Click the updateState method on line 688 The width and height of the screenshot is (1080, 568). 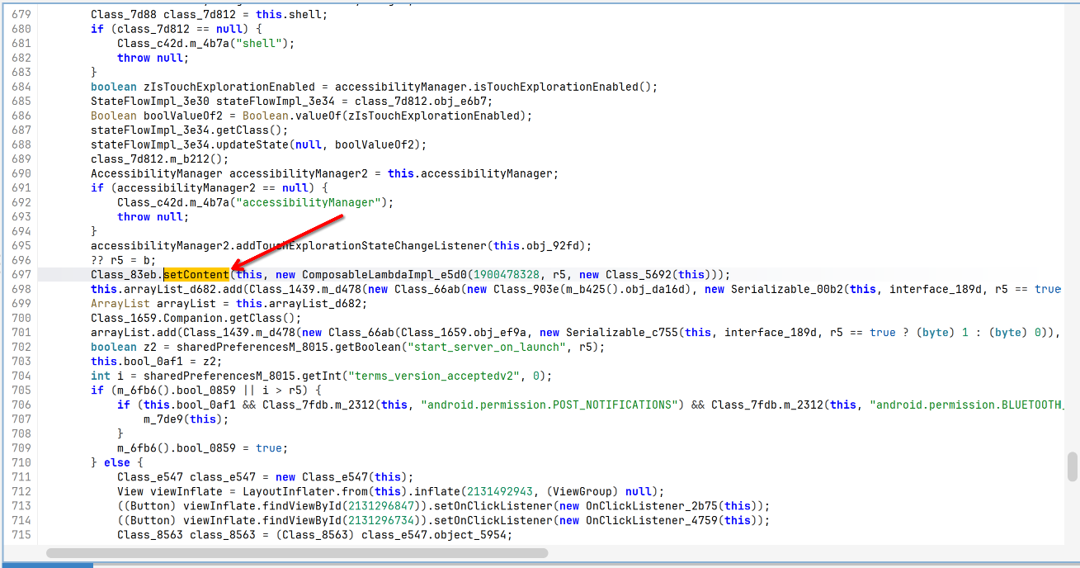252,144
